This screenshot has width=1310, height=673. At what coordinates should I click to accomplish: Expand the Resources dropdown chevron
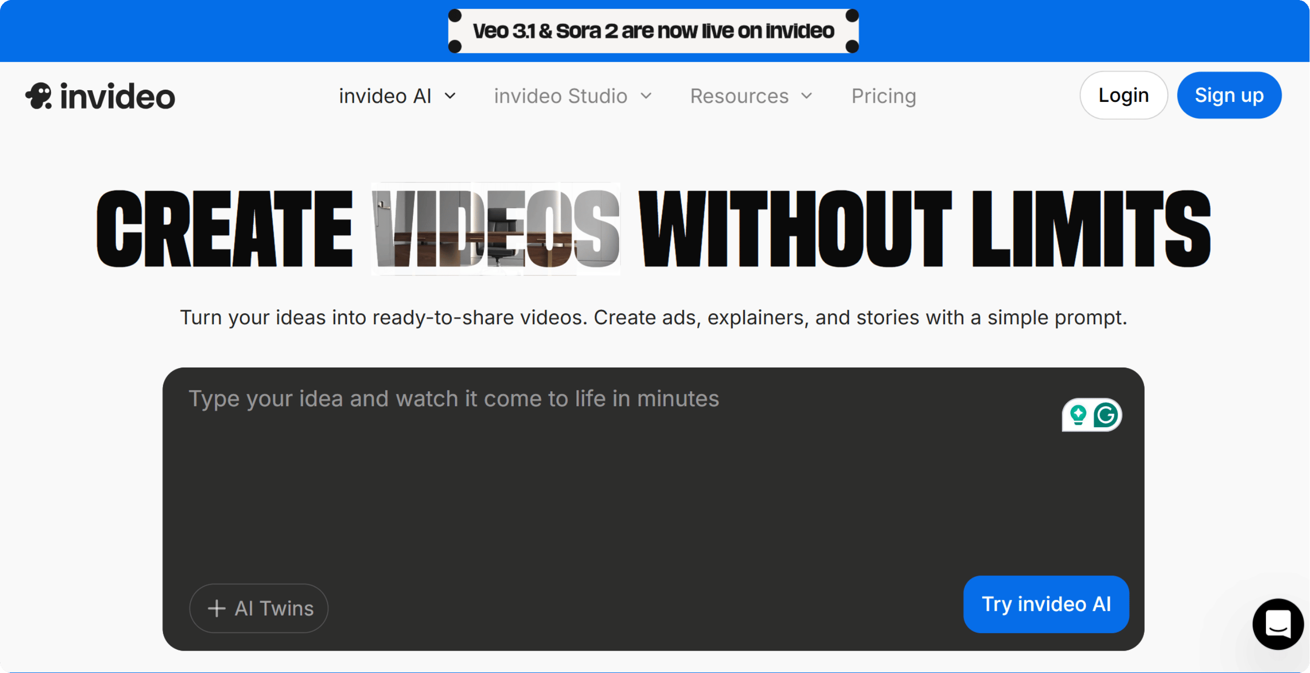point(806,96)
